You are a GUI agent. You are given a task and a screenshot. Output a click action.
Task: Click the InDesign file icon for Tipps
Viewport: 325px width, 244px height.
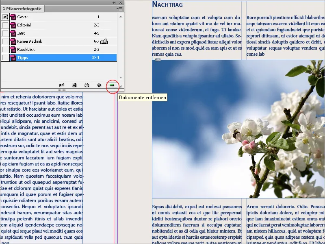click(13, 57)
